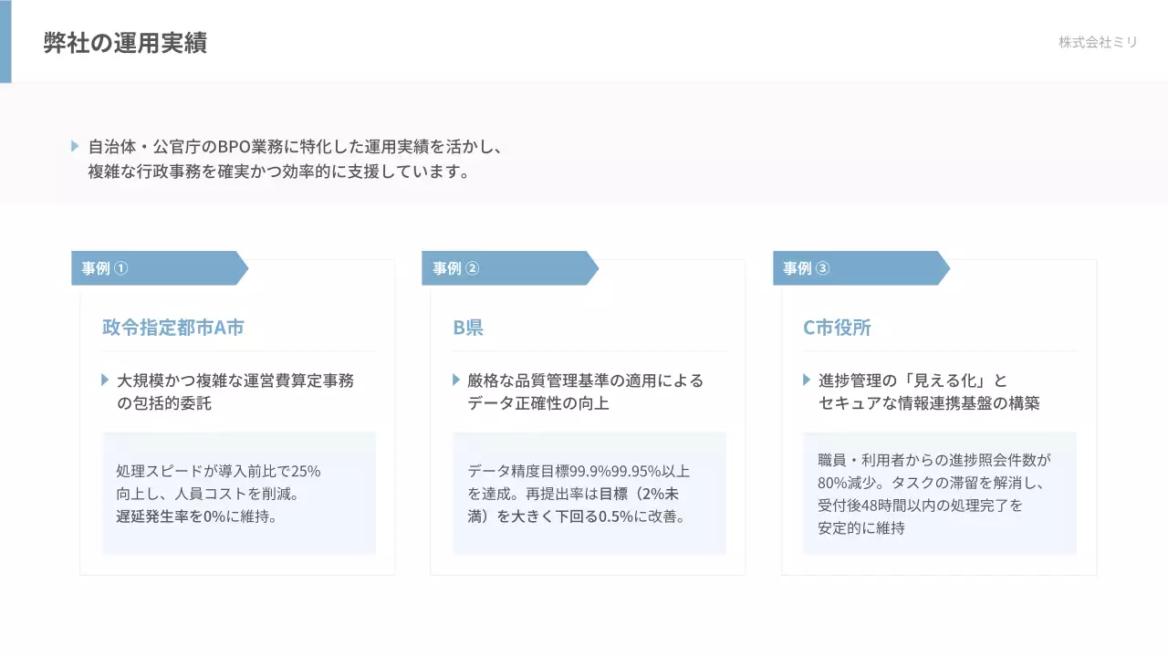Toggle the 事例② case study banner

[x=502, y=268]
